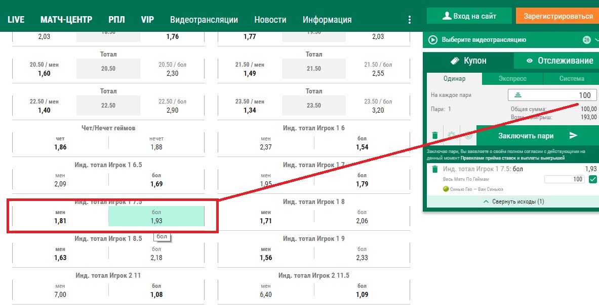Click the Синью Гао — Ван Синьюэ match name

[x=476, y=189]
